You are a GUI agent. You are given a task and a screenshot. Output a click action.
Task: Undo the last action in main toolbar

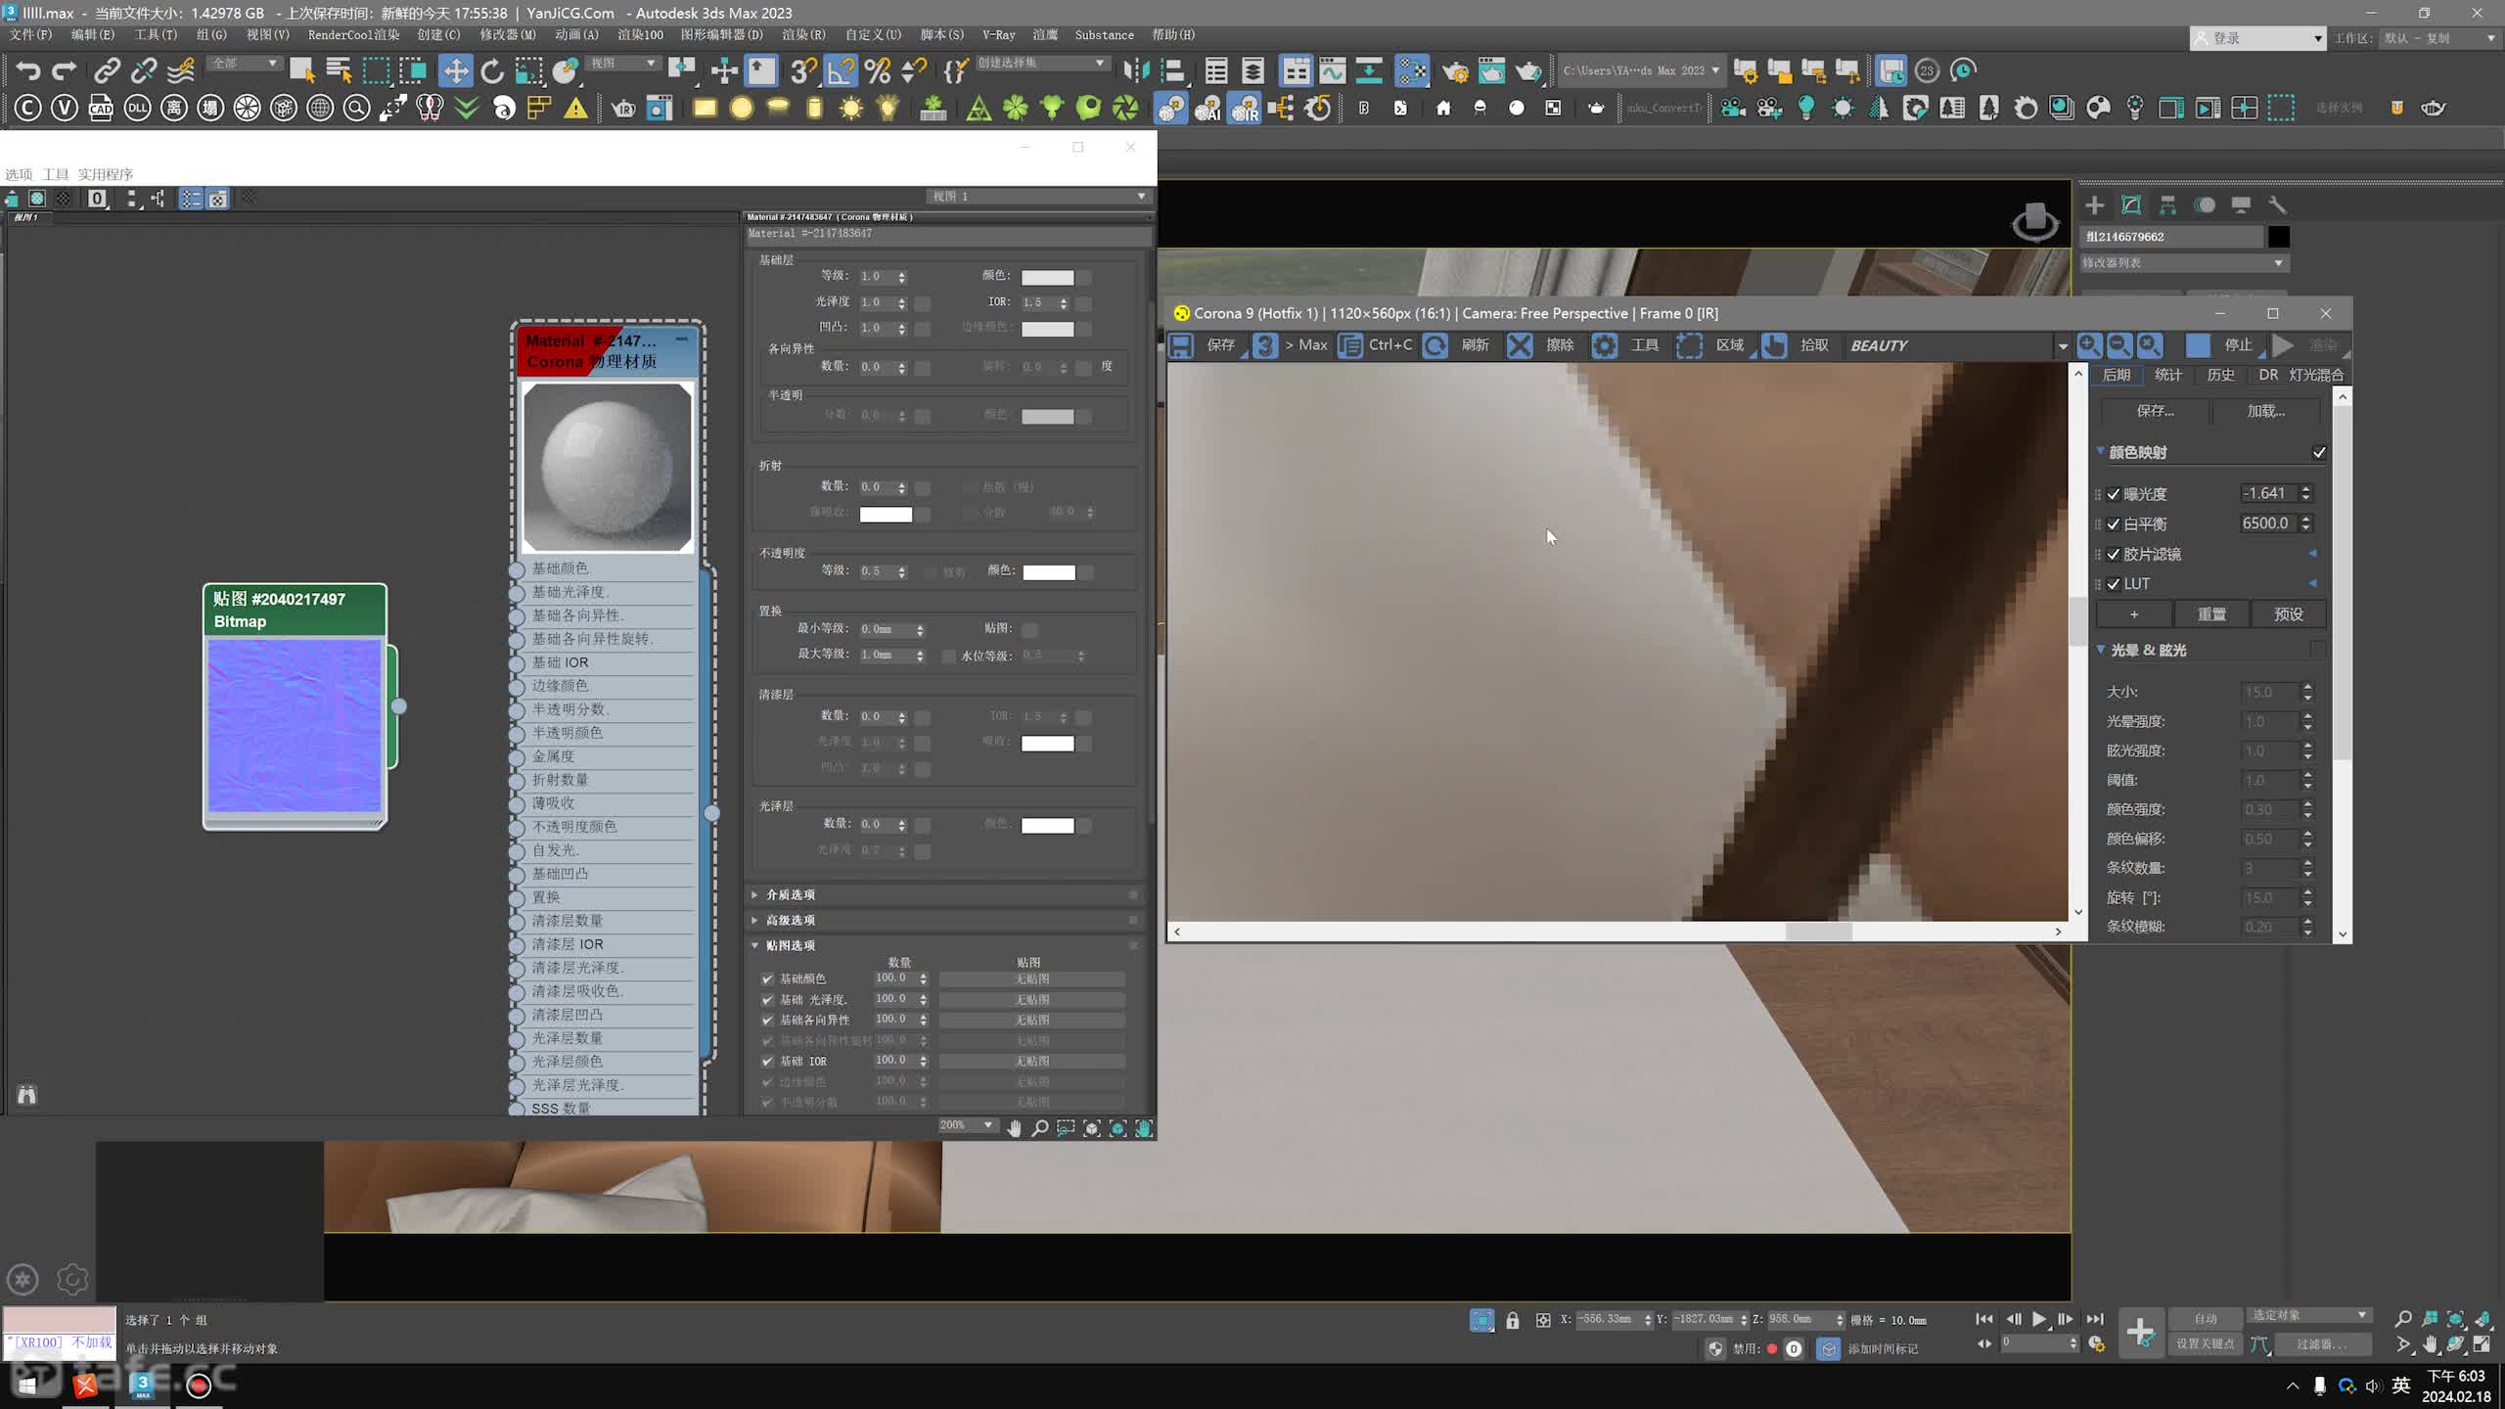pyautogui.click(x=27, y=70)
